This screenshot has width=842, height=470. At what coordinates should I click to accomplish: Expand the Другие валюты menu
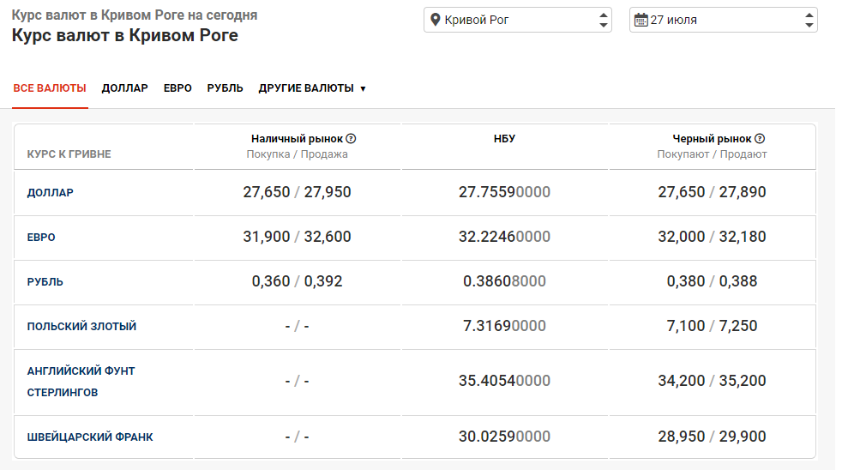pyautogui.click(x=312, y=88)
